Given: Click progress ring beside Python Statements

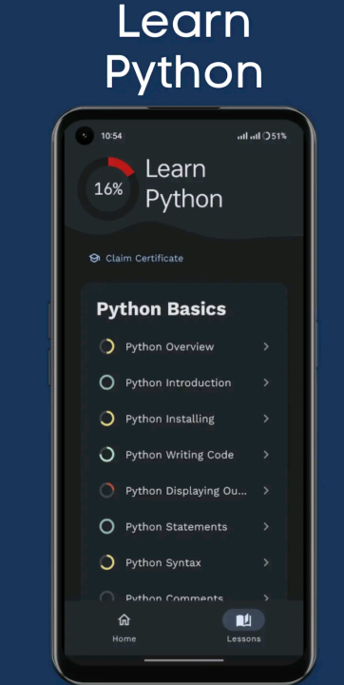Looking at the screenshot, I should click(x=107, y=527).
